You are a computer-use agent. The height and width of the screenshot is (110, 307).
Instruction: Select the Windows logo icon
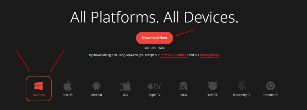[39, 86]
